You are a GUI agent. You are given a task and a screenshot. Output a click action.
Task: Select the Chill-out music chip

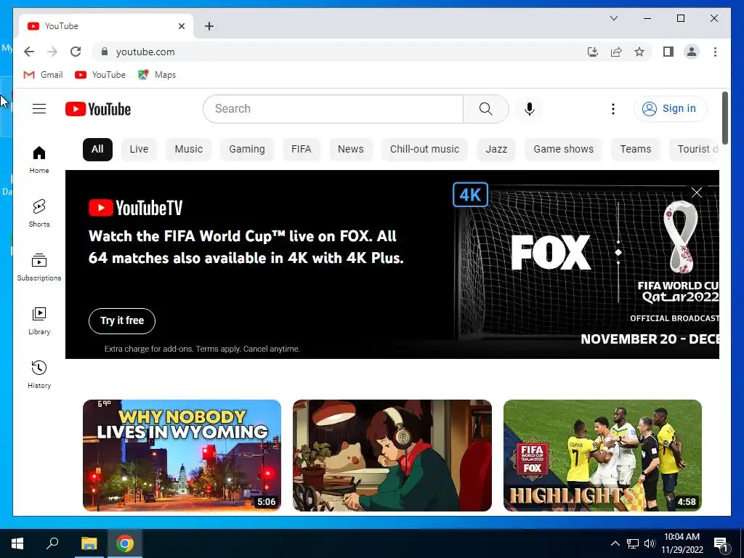(x=424, y=149)
